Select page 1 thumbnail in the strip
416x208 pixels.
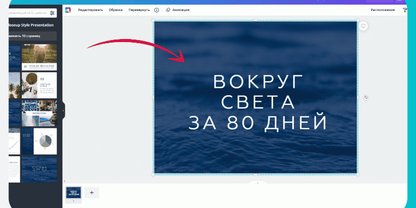73,192
